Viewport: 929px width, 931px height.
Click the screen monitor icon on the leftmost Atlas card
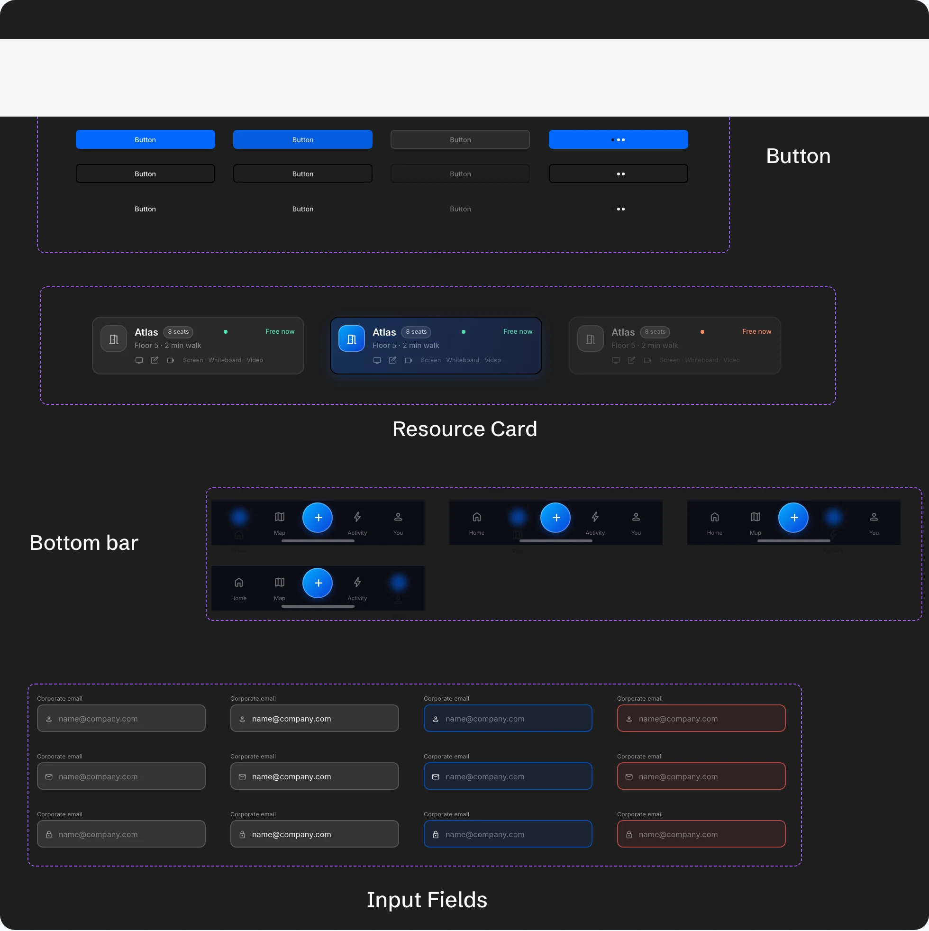click(x=139, y=360)
